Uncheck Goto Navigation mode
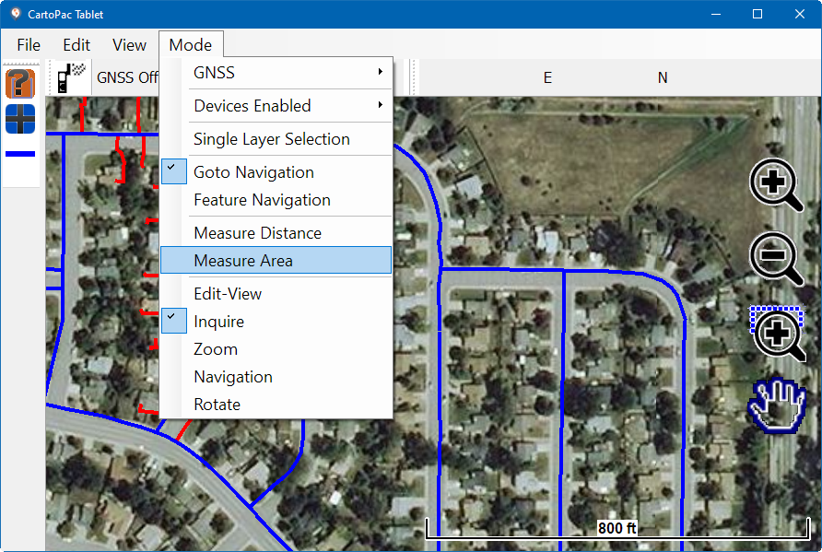Image resolution: width=822 pixels, height=552 pixels. click(x=253, y=172)
